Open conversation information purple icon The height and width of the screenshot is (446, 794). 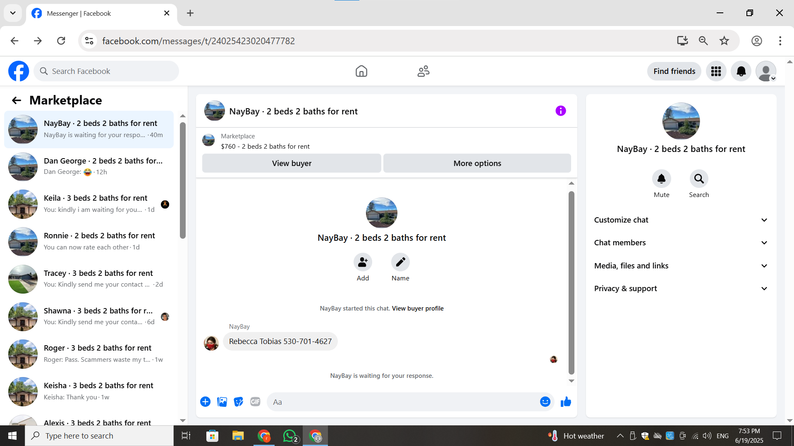click(x=560, y=111)
